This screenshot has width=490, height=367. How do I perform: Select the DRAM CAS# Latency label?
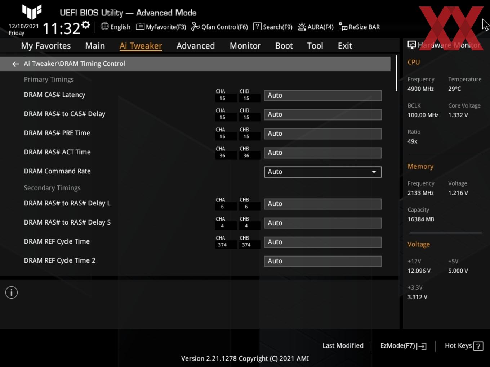point(54,95)
